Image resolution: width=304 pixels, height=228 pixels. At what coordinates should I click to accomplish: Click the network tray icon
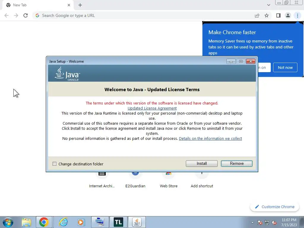click(x=267, y=222)
